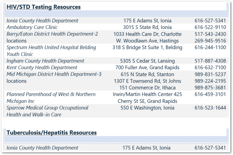The height and width of the screenshot is (155, 233).
Task: Click Ingham County Health Department name
Action: coord(45,61)
